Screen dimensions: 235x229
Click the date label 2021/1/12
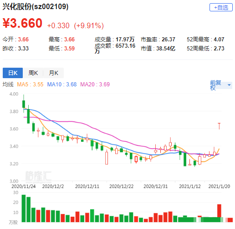[190, 186]
